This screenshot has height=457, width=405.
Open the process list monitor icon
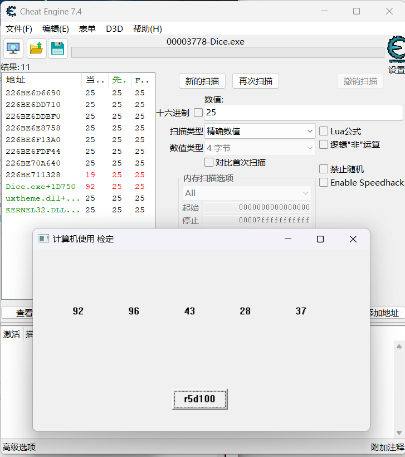[x=13, y=48]
